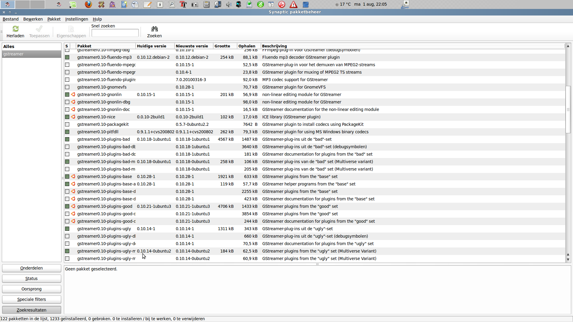
Task: Click the Status filter button
Action: [32, 278]
